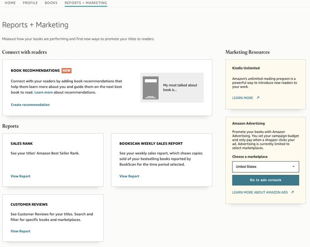Viewport: 310px width, 247px height.
Task: Click external arrow icon next to Learn More
Action: coord(258,98)
